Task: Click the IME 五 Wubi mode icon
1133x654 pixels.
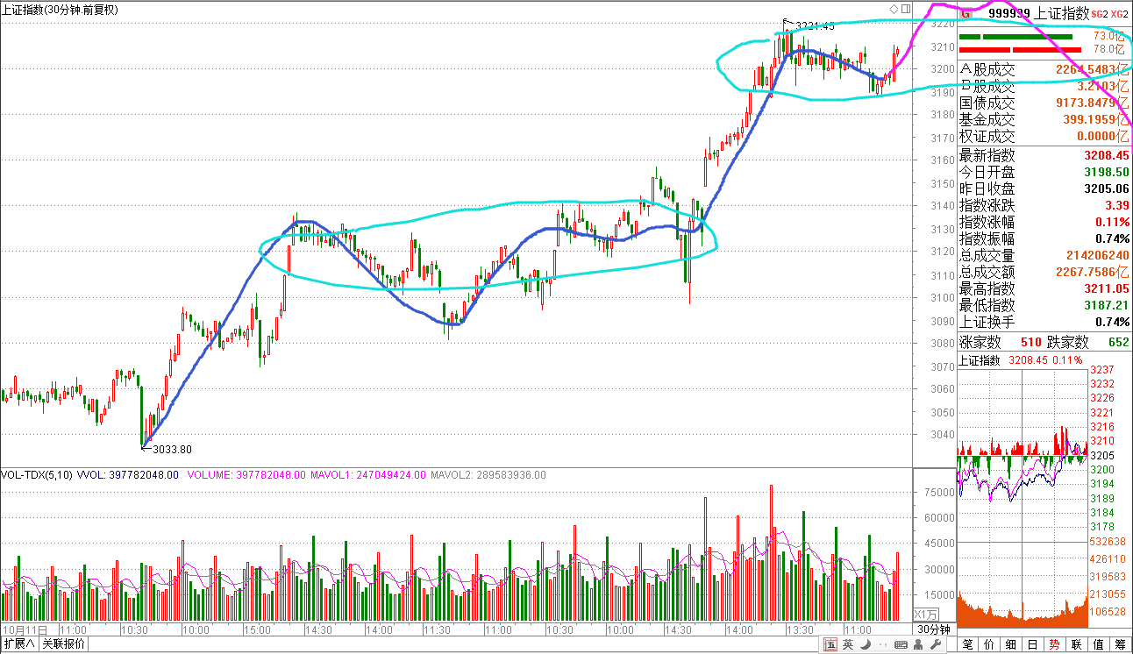Action: click(x=830, y=645)
